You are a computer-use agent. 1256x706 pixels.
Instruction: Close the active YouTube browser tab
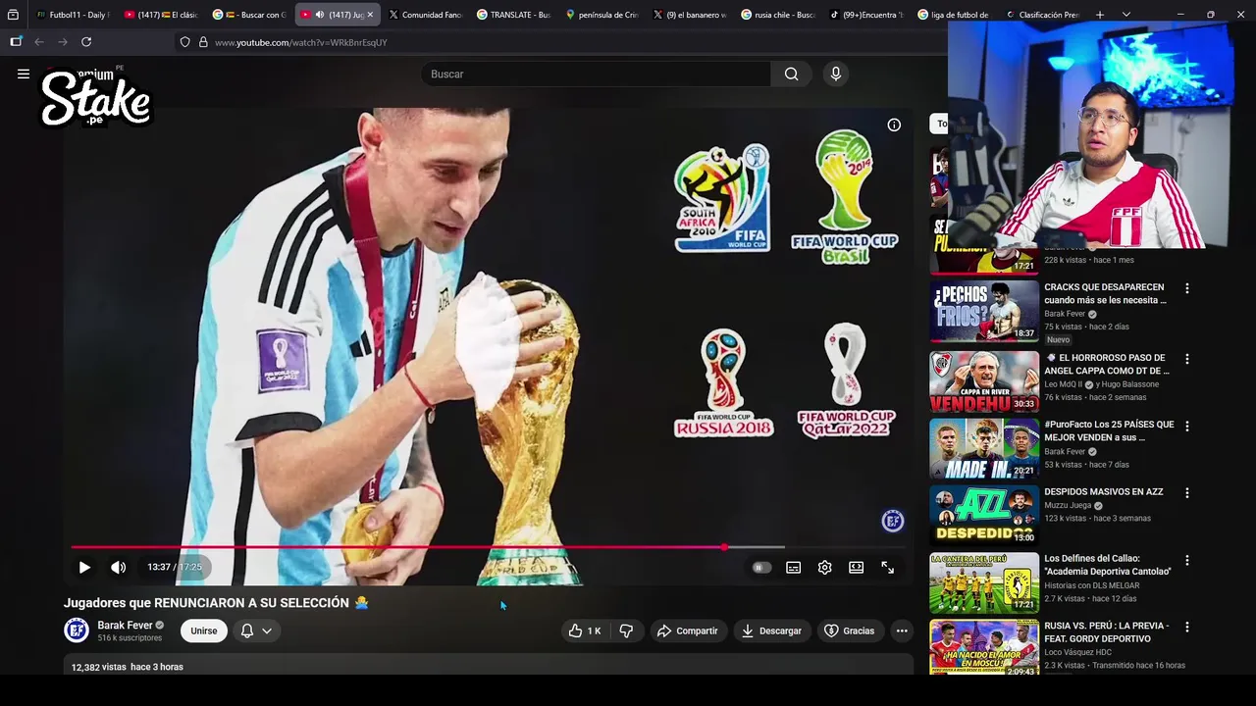click(370, 15)
